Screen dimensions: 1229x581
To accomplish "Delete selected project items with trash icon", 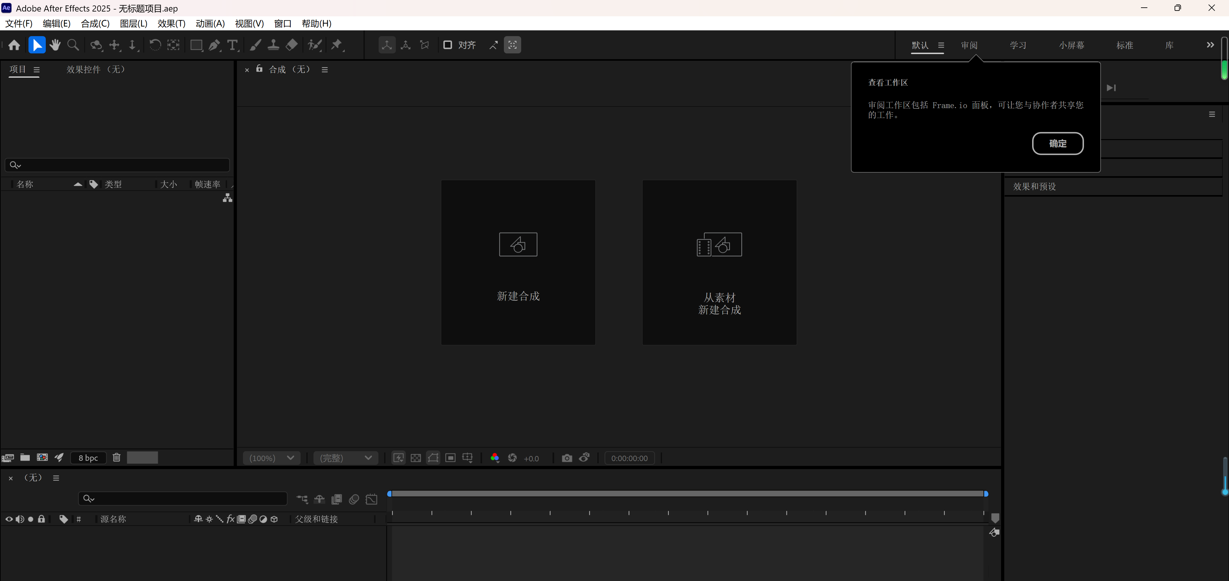I will click(117, 458).
